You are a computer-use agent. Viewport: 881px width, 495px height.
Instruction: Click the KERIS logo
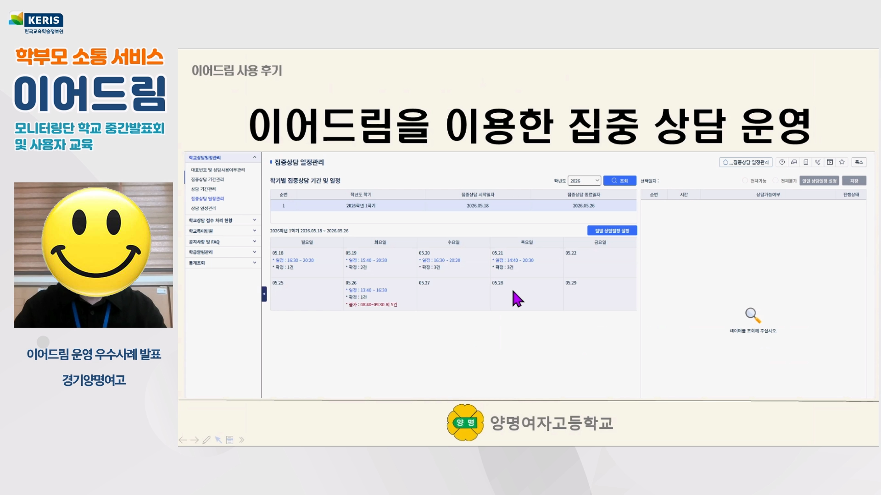point(36,22)
